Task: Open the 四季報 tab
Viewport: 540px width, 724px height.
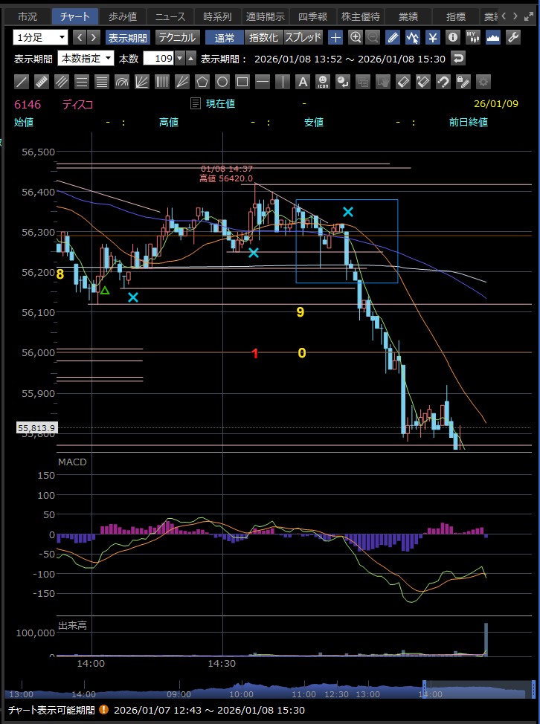Action: coord(312,16)
